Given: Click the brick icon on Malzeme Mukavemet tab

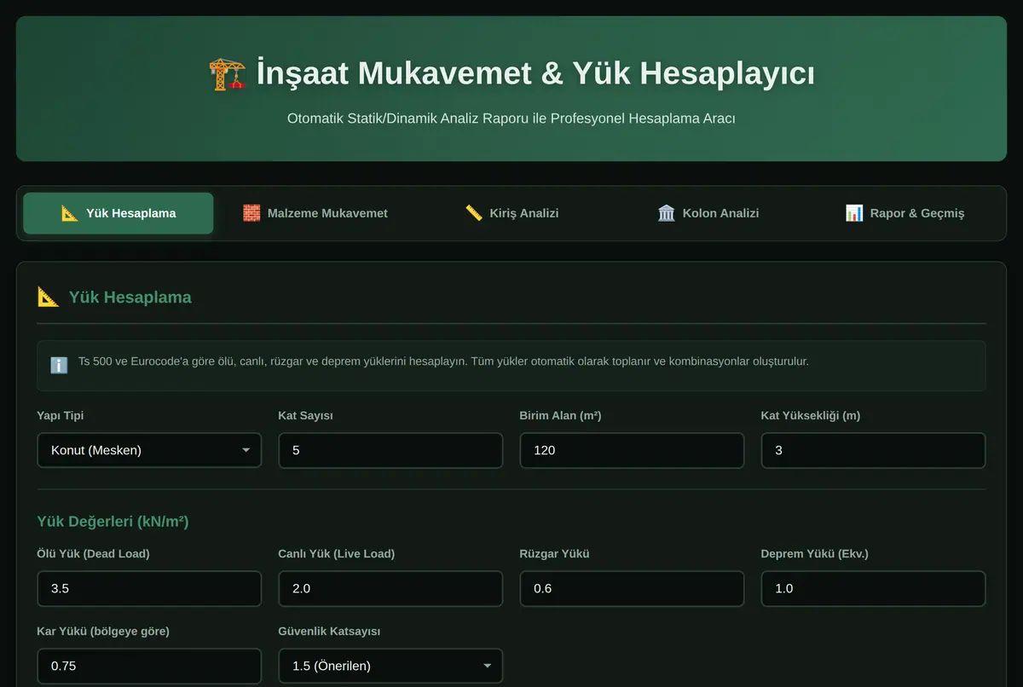Looking at the screenshot, I should 251,213.
